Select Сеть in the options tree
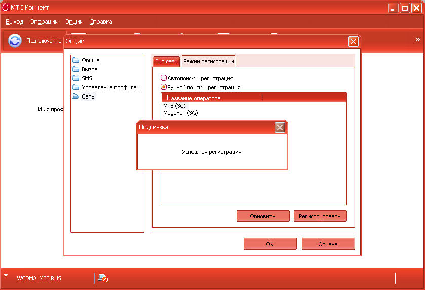This screenshot has height=290, width=425. (88, 96)
